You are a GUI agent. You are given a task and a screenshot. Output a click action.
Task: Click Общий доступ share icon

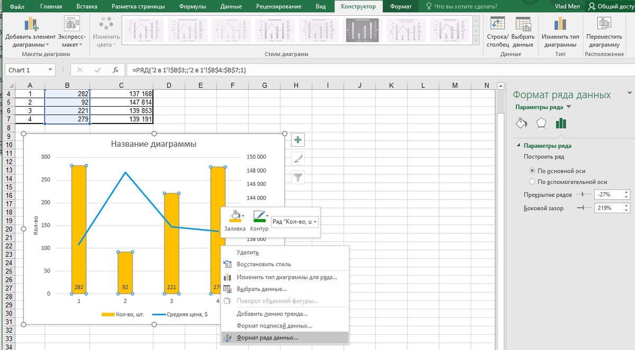(x=612, y=6)
